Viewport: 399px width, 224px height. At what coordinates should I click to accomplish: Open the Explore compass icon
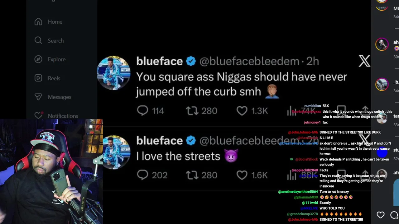38,59
